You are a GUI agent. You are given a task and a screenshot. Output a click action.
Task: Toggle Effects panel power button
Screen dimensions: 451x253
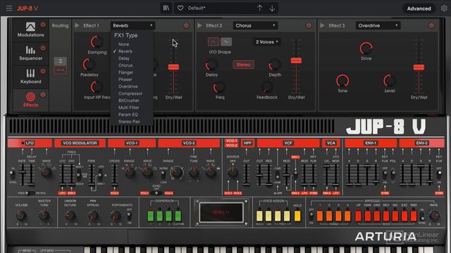tap(43, 94)
